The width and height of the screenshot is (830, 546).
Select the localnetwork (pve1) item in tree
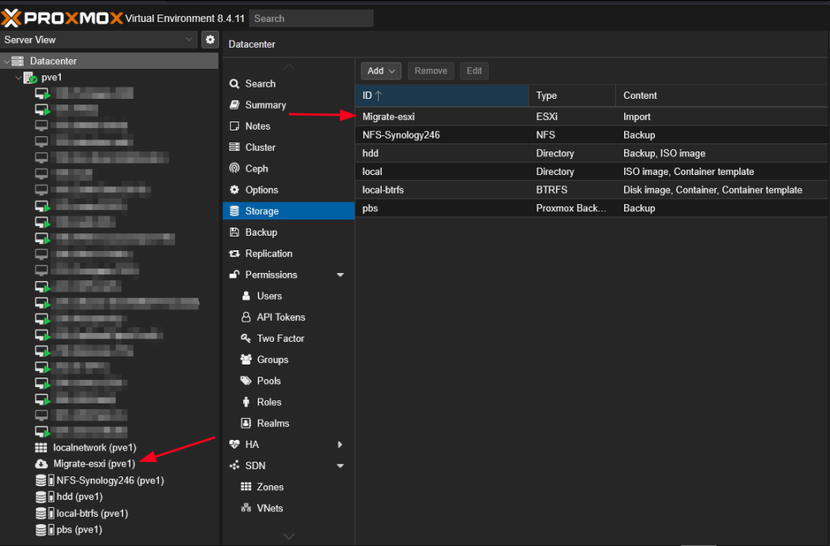[x=96, y=447]
